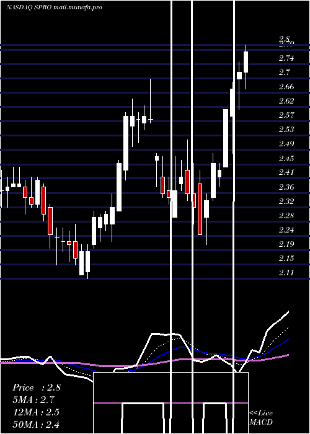Viewport: 310px width, 434px height.
Task: Click the NASDAQ SPRO mail.munafa.pro title text
Action: [x=55, y=7]
